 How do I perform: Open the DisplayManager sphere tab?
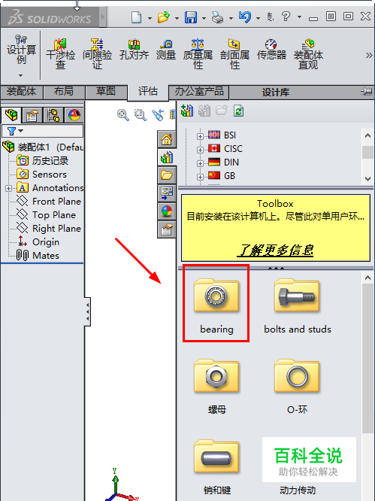[x=74, y=115]
